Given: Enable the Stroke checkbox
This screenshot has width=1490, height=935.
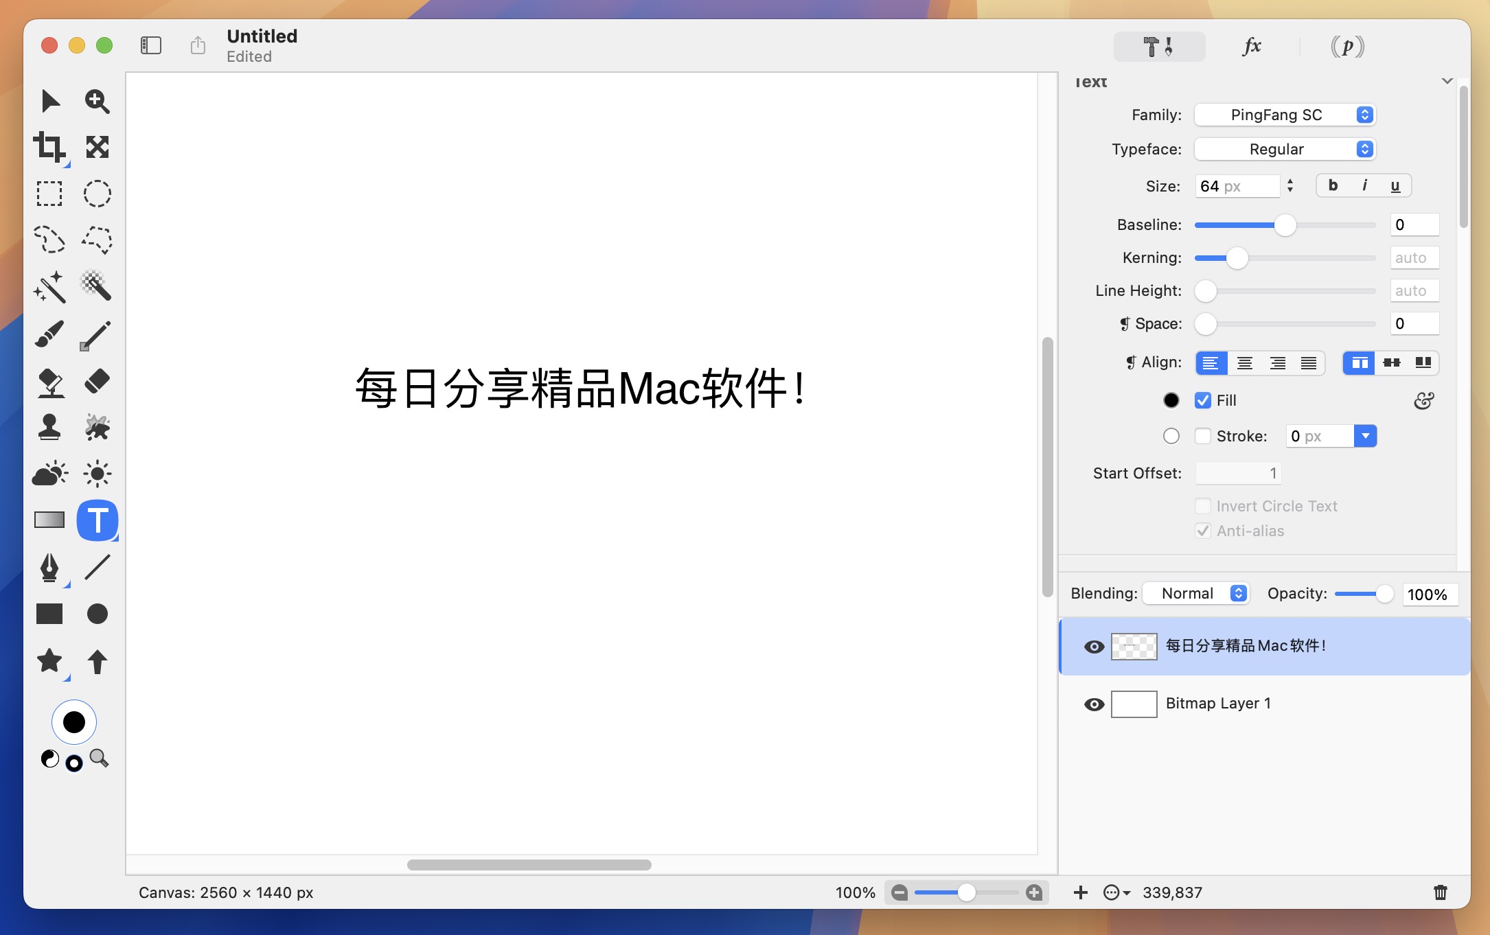Looking at the screenshot, I should 1202,436.
